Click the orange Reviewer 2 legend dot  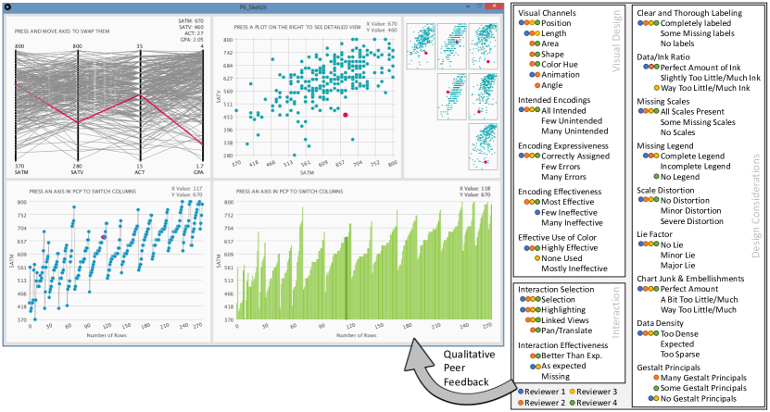pos(520,403)
